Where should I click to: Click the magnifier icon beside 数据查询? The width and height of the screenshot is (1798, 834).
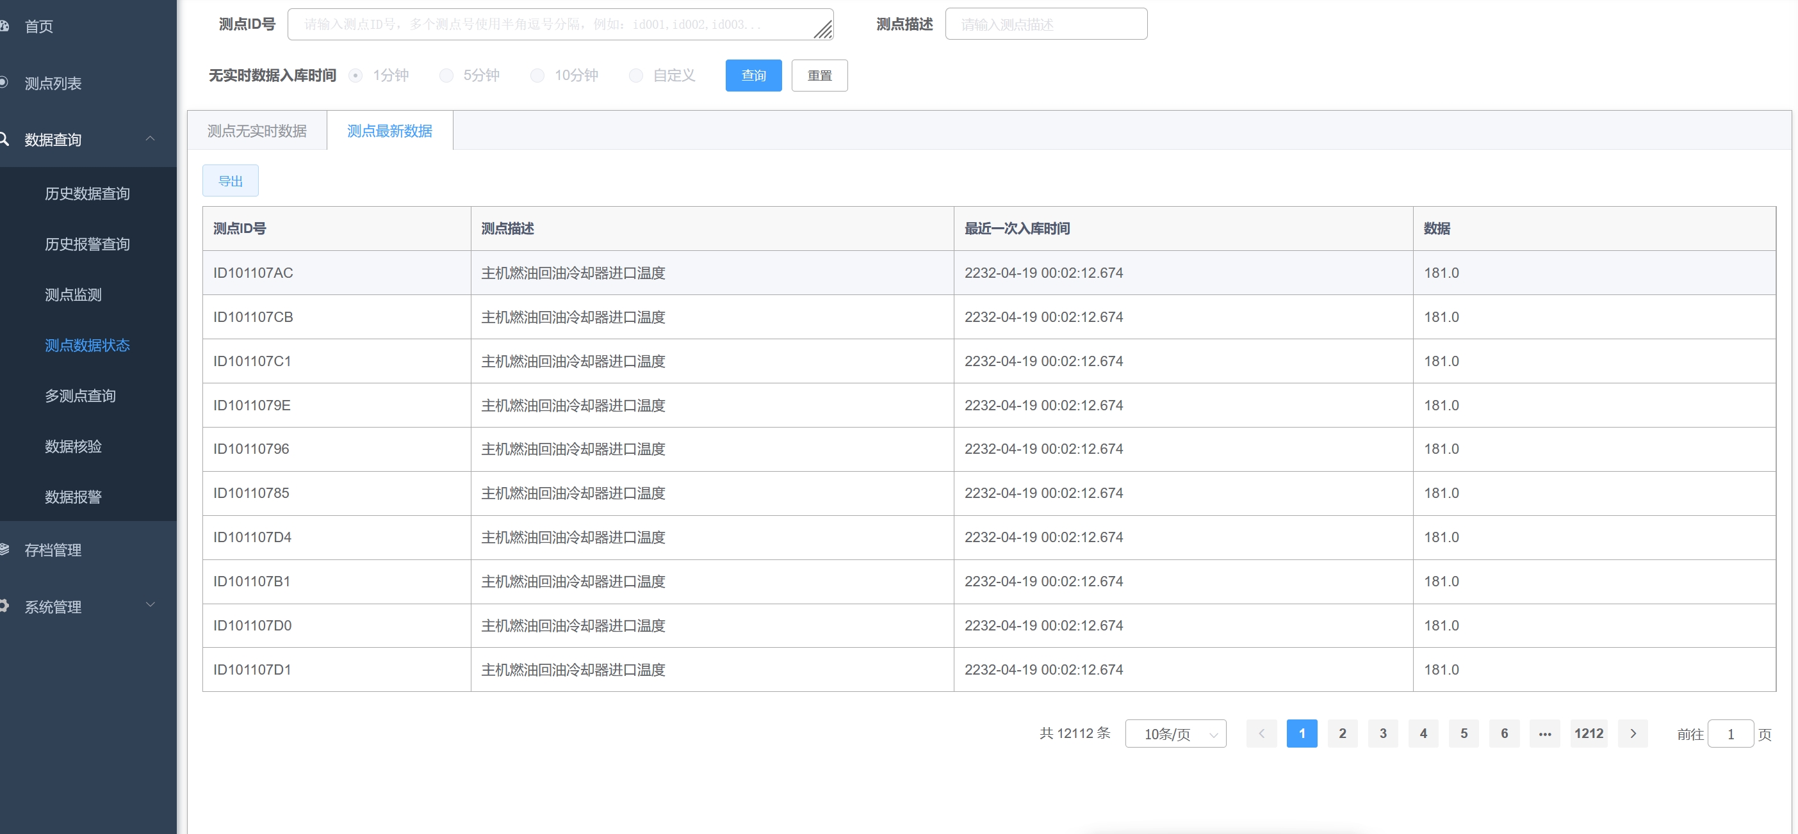coord(3,139)
